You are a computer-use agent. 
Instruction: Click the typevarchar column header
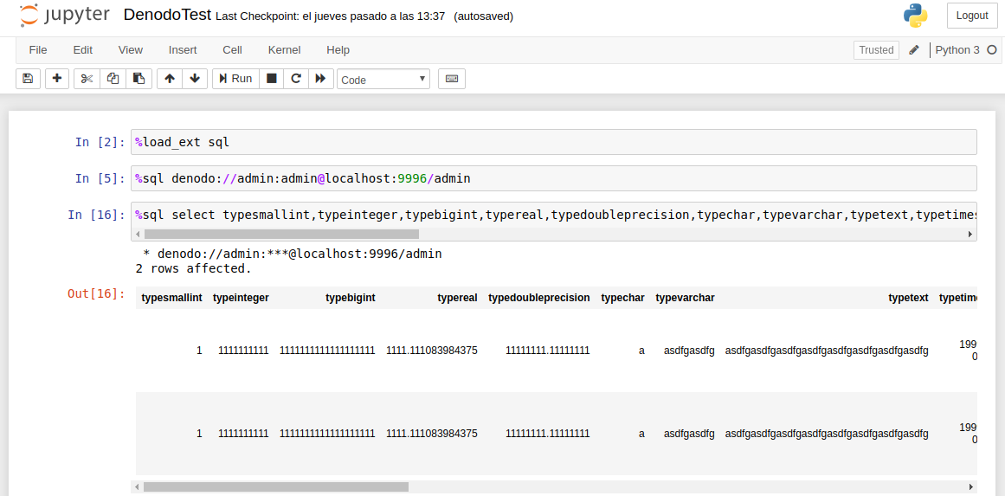tap(686, 298)
